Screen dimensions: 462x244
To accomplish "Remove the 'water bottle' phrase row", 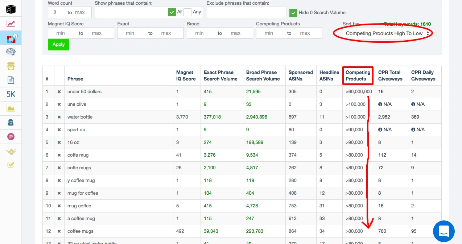I will pyautogui.click(x=59, y=117).
